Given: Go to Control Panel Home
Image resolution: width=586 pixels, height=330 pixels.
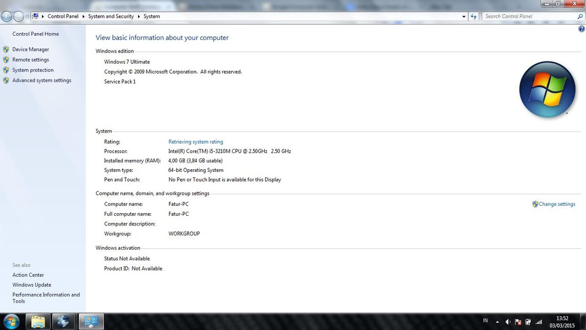Looking at the screenshot, I should 36,34.
